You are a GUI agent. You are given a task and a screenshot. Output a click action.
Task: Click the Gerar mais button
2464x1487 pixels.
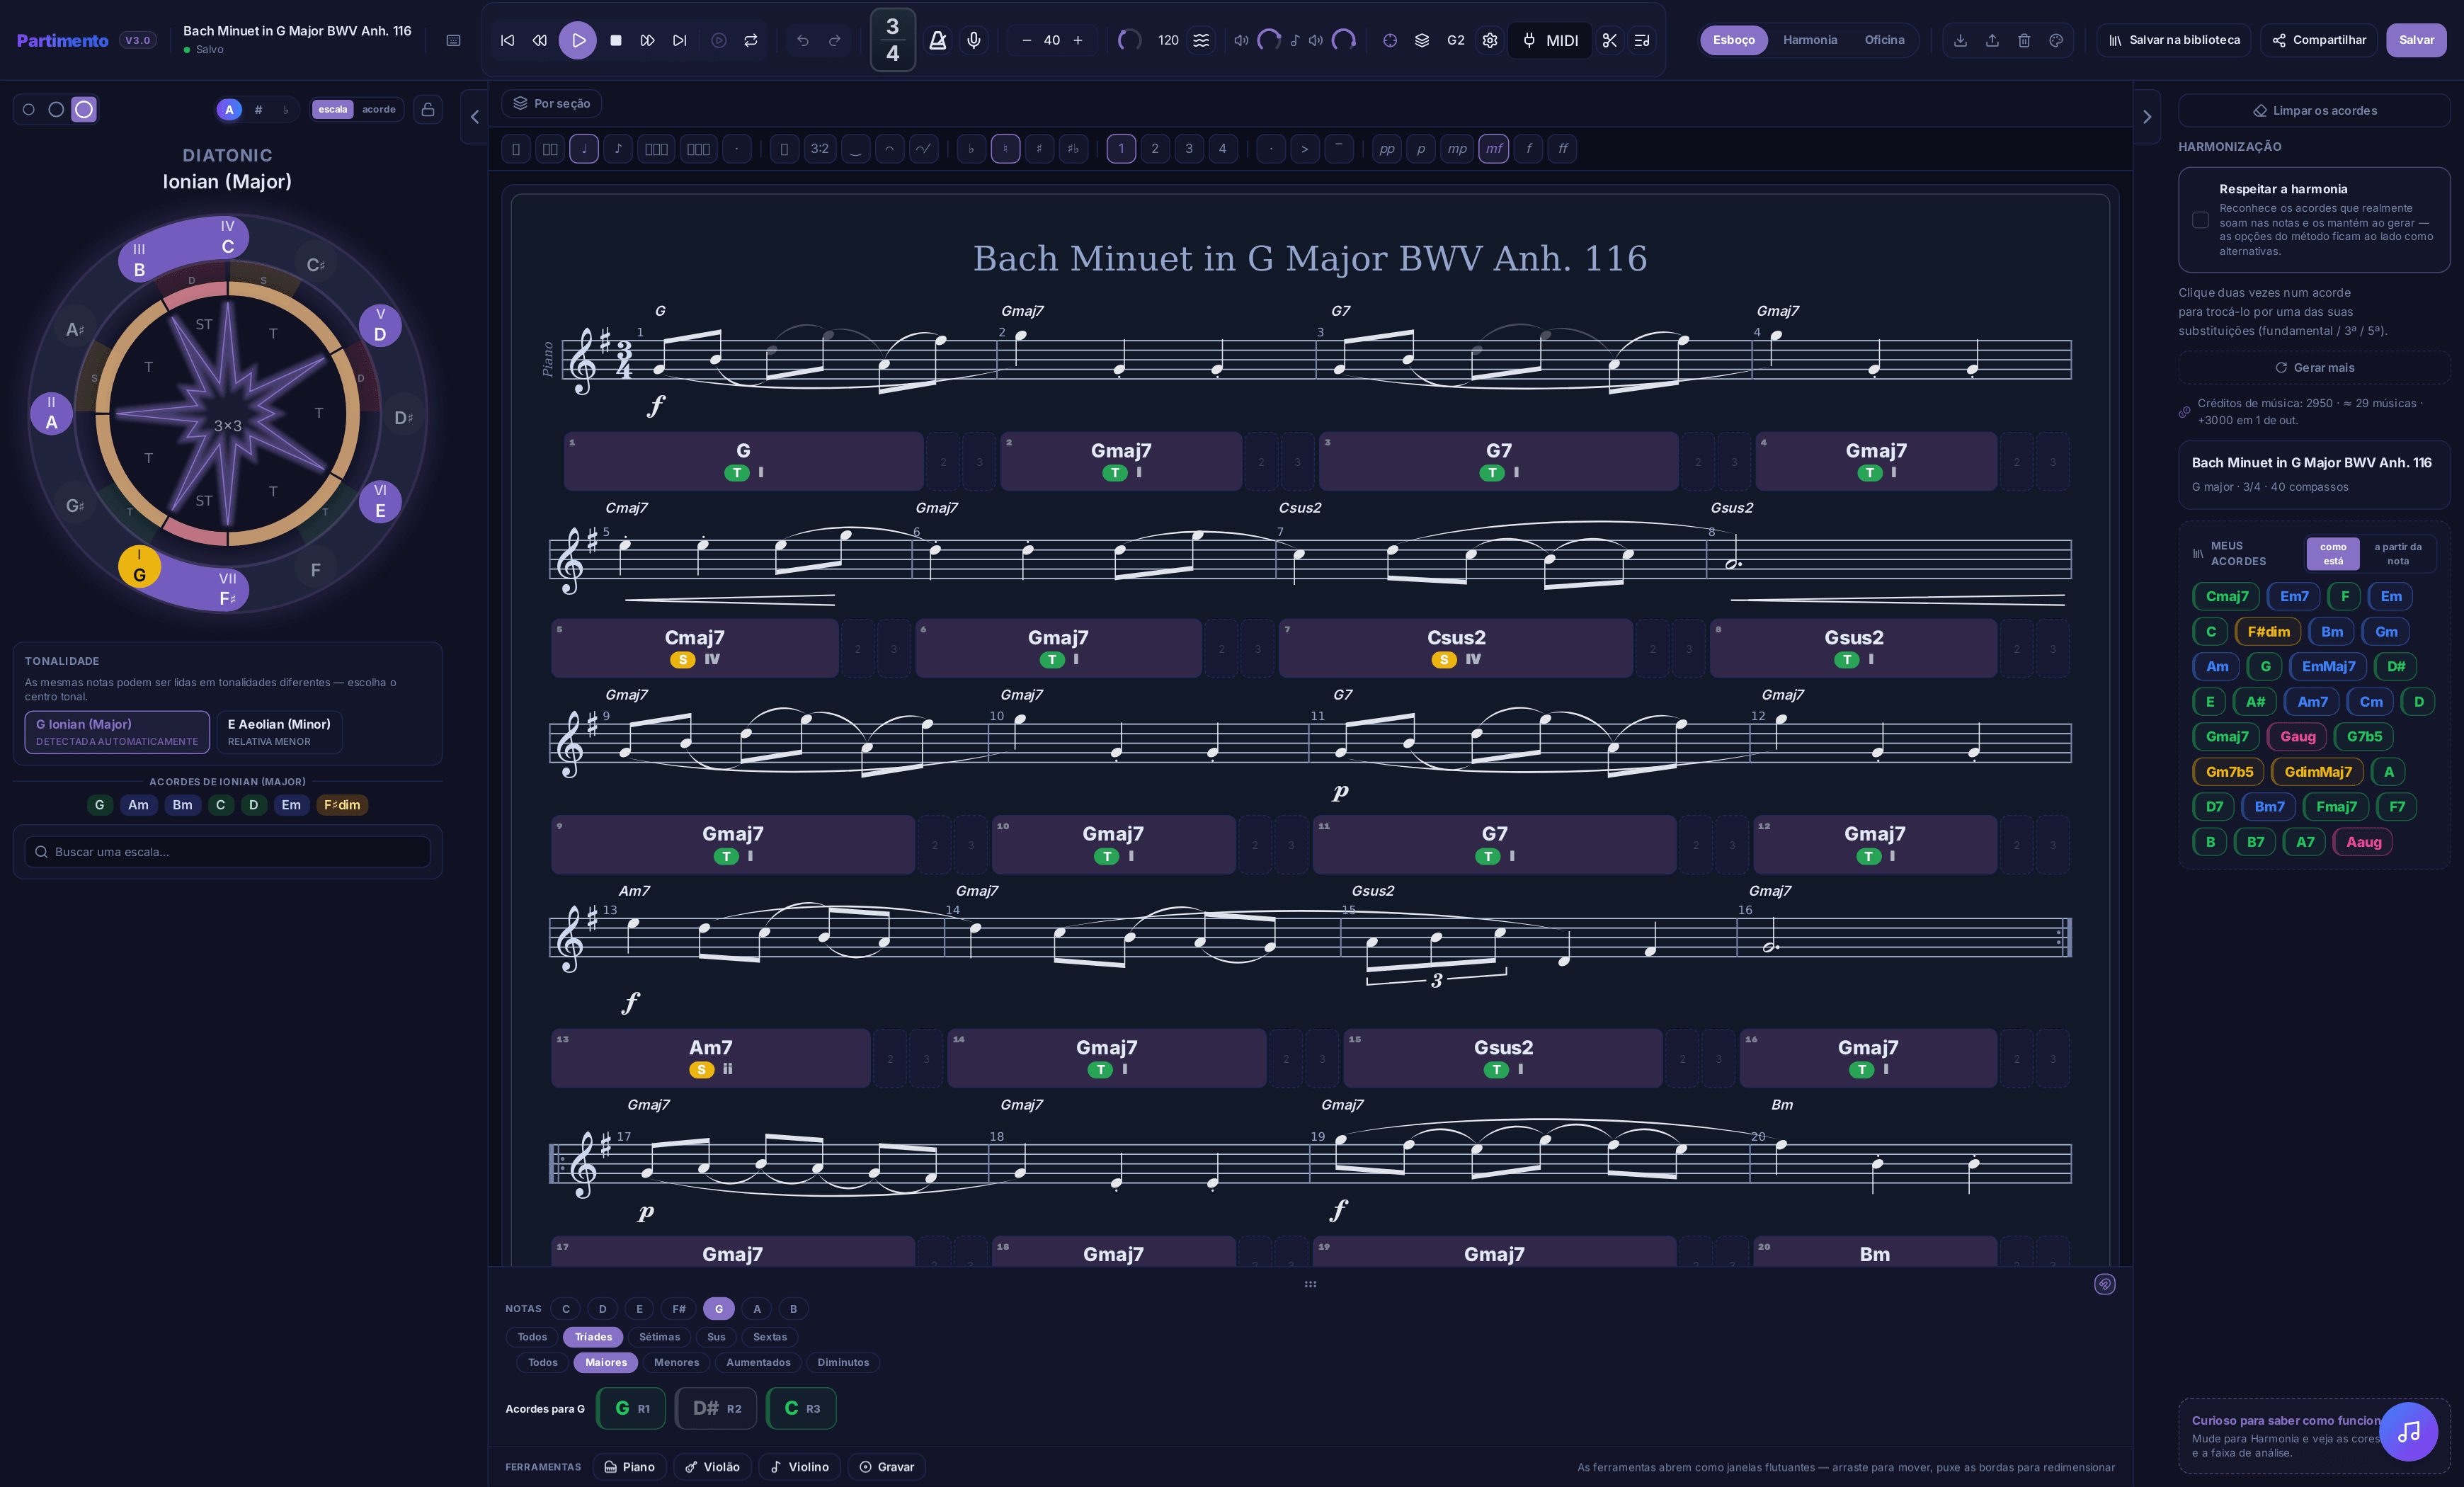coord(2314,367)
